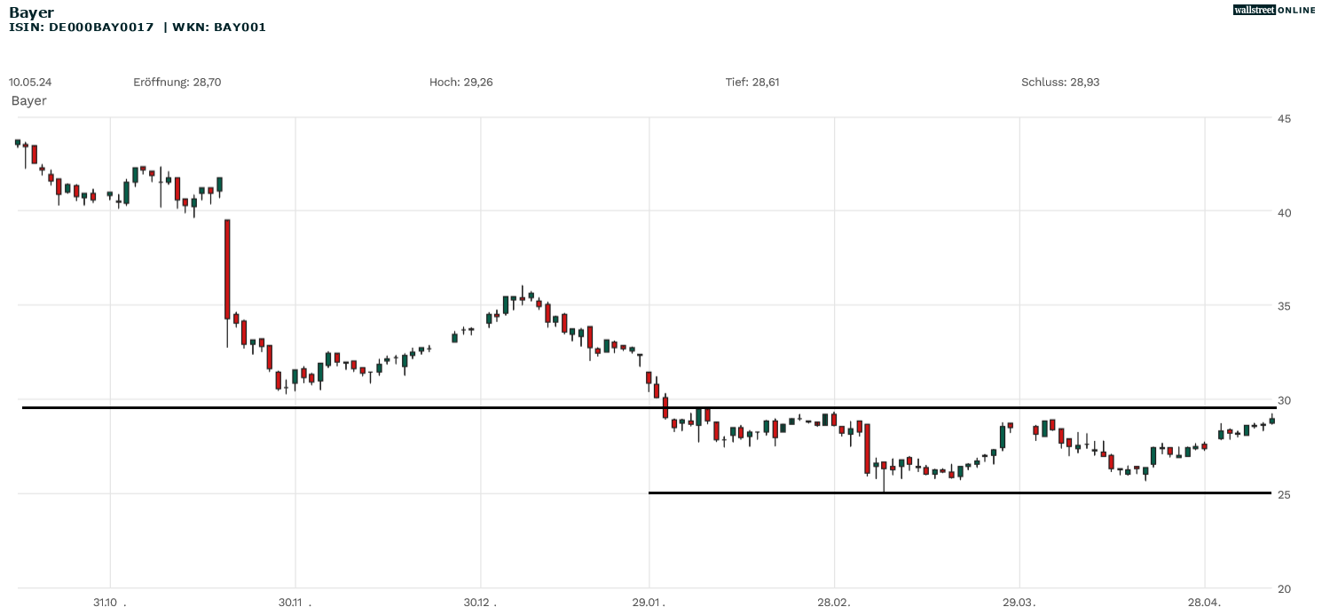Viewport: 1322px width, 607px height.
Task: Click the 29.01. date axis label
Action: click(x=649, y=603)
